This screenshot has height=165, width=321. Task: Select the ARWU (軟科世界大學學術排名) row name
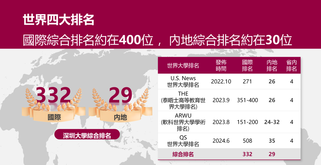pos(183,122)
